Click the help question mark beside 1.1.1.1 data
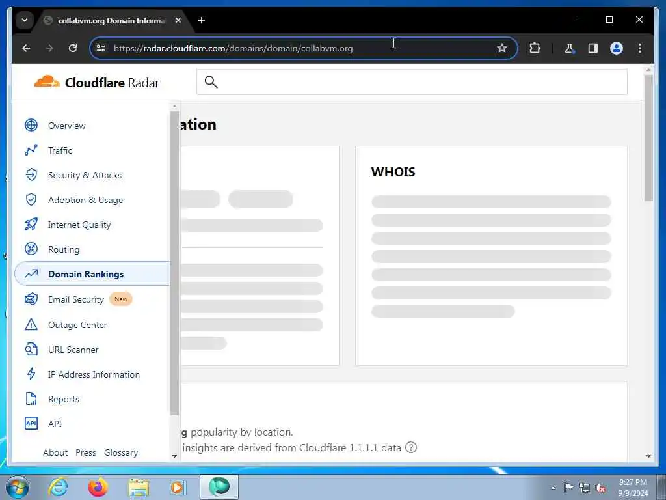The height and width of the screenshot is (500, 666). point(411,448)
